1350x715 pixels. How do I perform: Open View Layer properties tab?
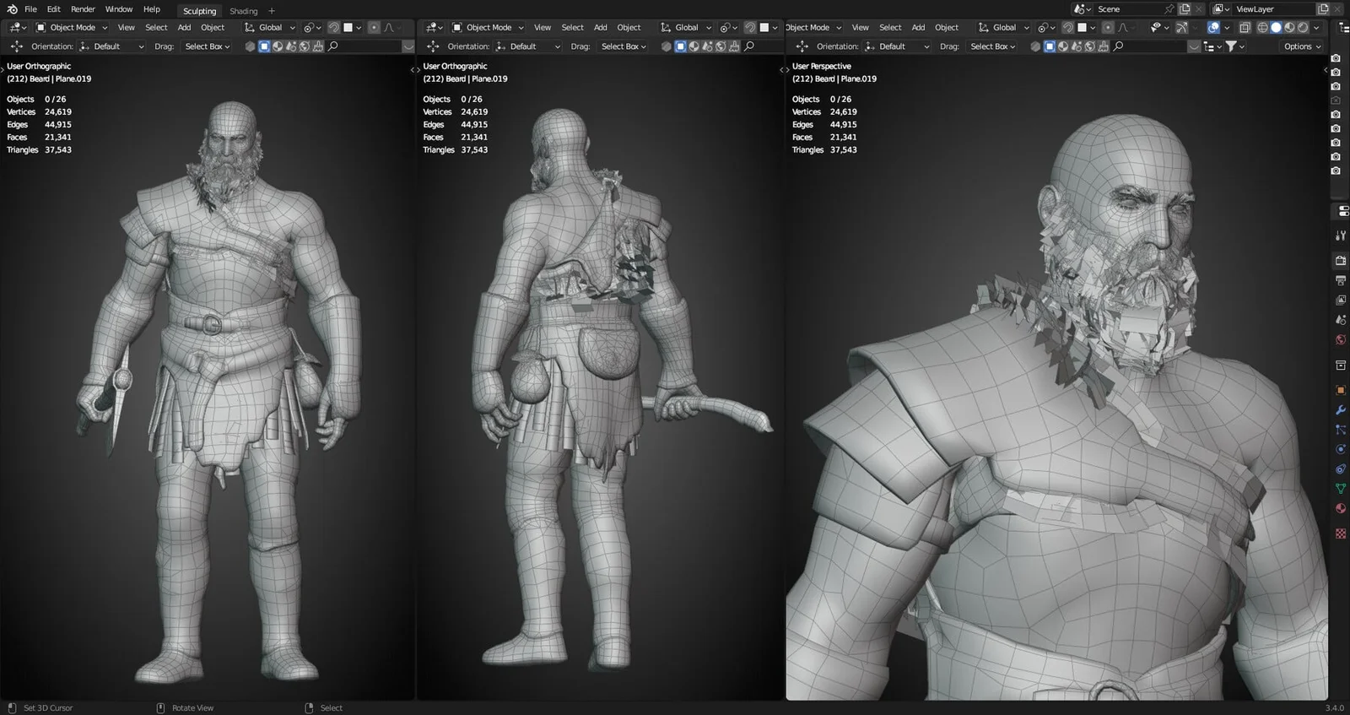1341,300
